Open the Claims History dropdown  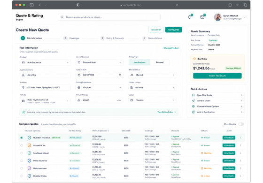point(153,87)
